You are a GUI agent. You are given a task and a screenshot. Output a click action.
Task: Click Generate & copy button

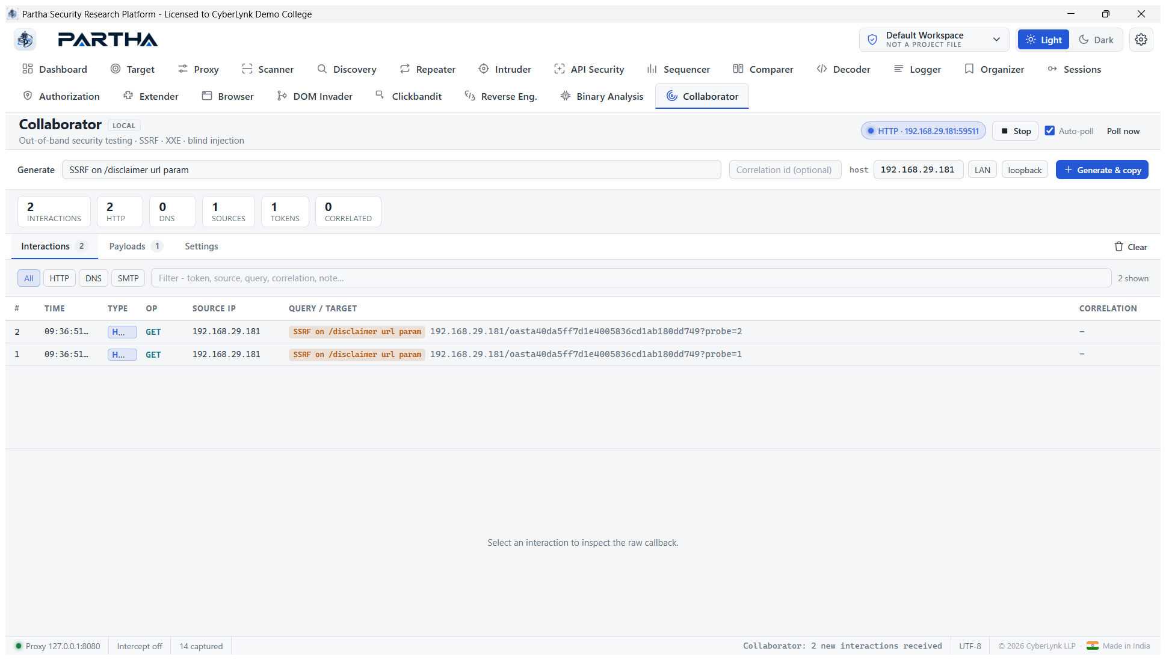(x=1102, y=170)
